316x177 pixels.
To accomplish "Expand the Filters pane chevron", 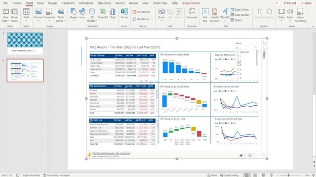I will [265, 44].
